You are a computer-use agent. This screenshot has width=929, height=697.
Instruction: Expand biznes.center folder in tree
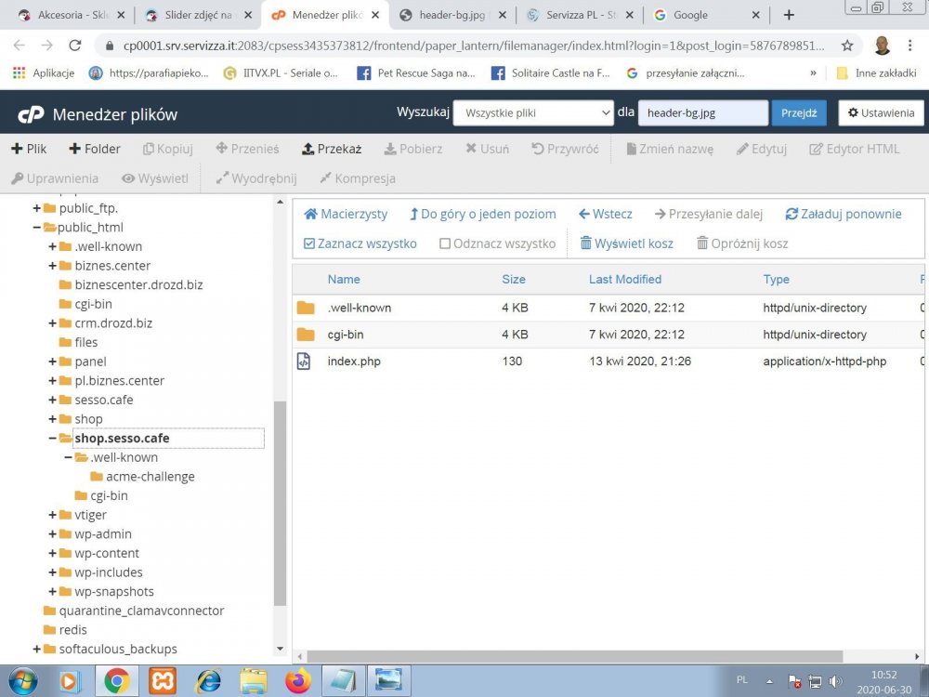52,266
